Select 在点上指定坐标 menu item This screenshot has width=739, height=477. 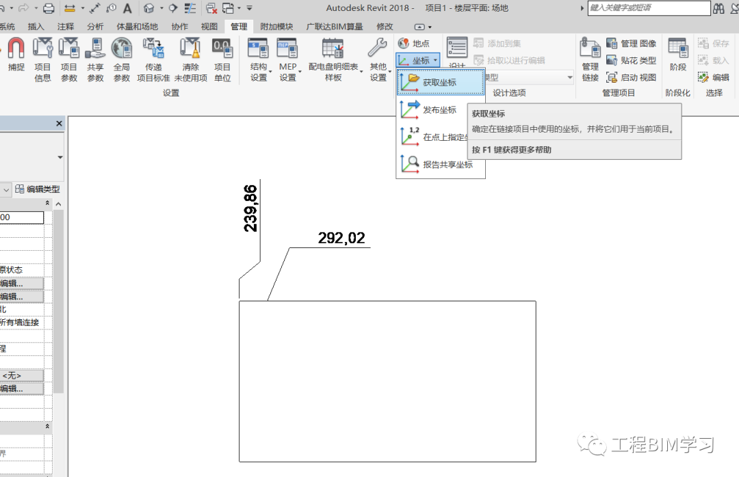(432, 137)
